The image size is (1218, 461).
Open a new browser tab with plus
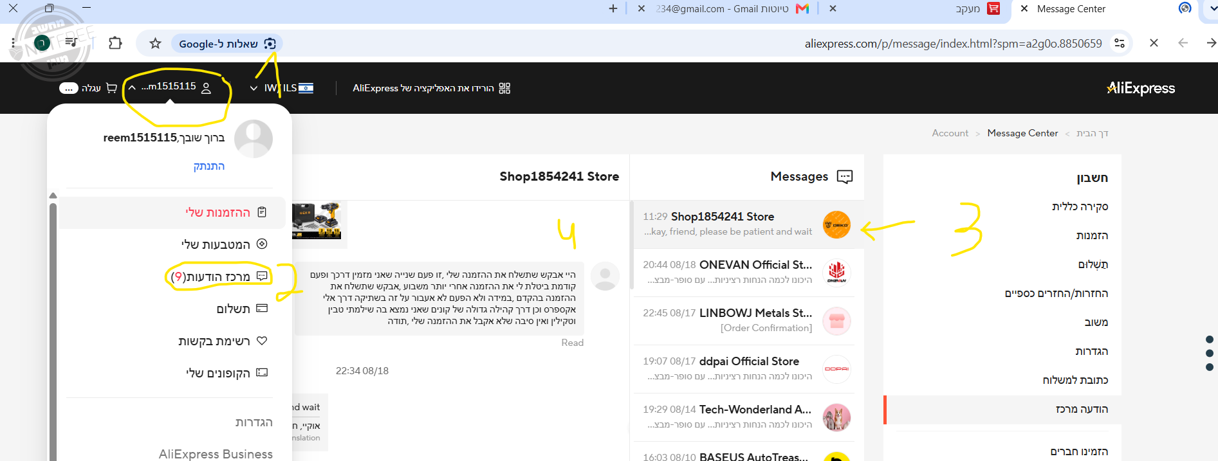613,9
